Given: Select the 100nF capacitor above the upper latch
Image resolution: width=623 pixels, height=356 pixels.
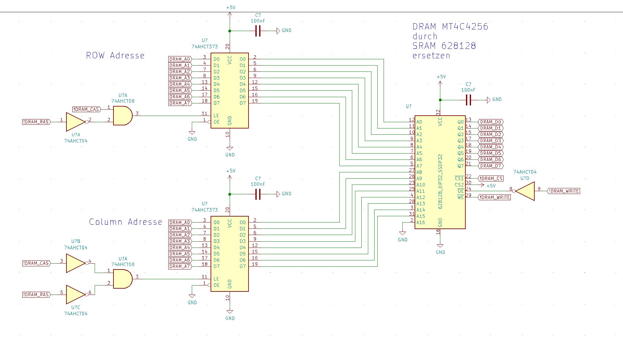Looking at the screenshot, I should [x=258, y=30].
